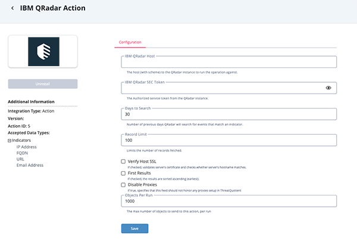Click the 'Action ID: 5' text
The image size is (357, 242).
[x=19, y=126]
